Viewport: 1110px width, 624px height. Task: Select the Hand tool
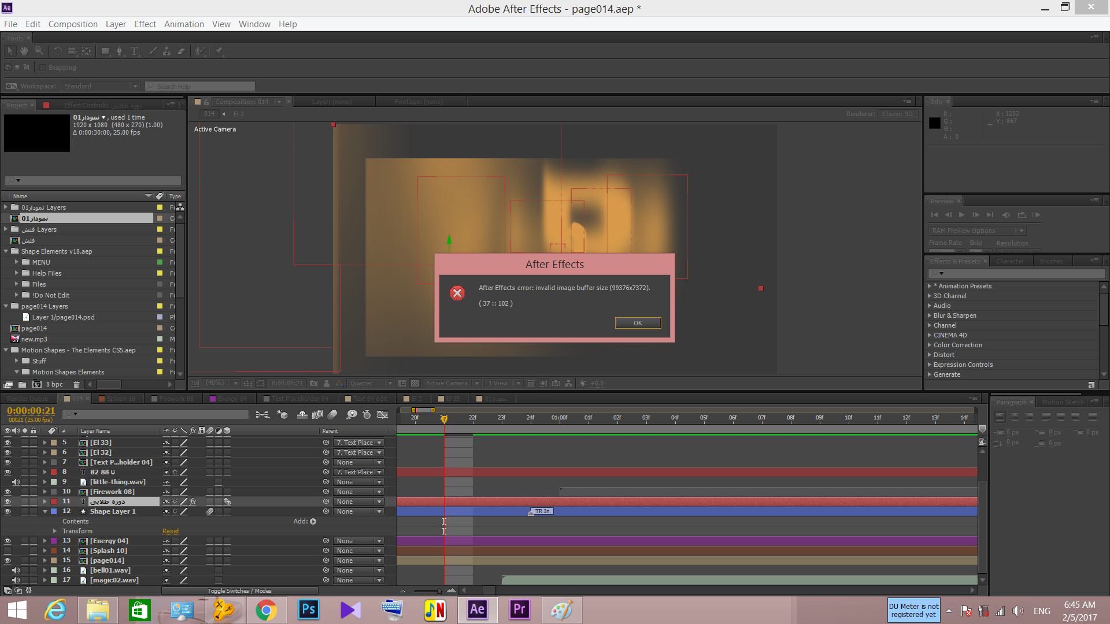(x=24, y=51)
